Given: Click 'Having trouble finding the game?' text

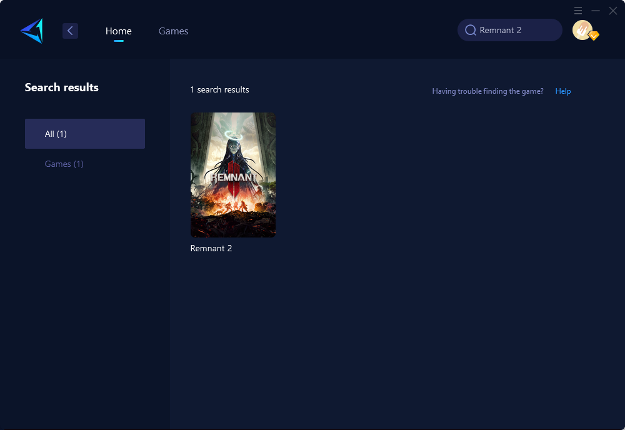Looking at the screenshot, I should pyautogui.click(x=488, y=91).
